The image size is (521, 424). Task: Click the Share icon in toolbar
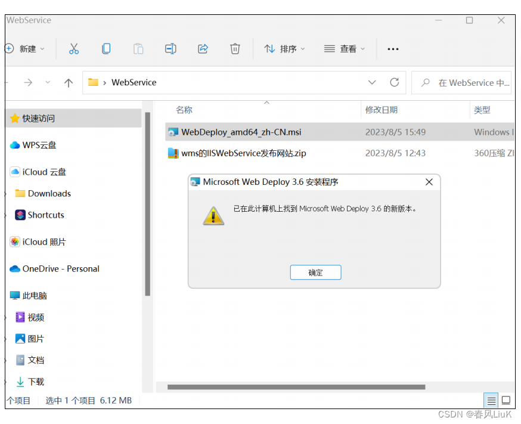coord(203,49)
